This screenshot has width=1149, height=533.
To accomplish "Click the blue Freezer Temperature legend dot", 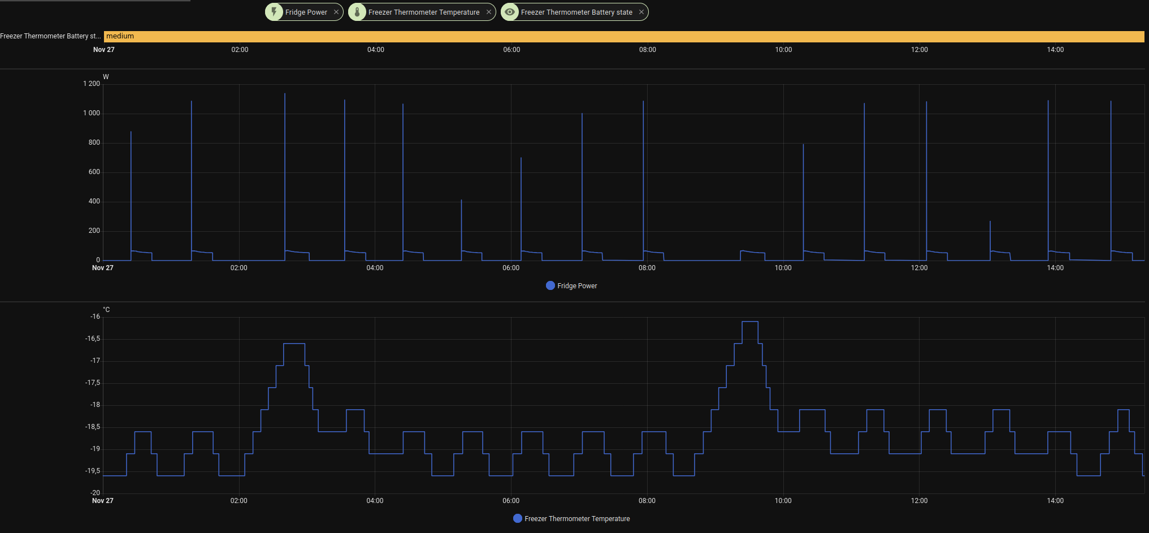I will coord(517,518).
